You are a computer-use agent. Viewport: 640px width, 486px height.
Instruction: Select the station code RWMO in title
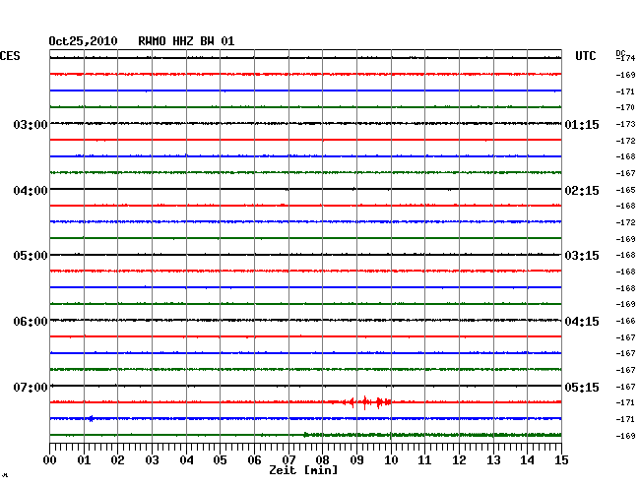point(152,41)
